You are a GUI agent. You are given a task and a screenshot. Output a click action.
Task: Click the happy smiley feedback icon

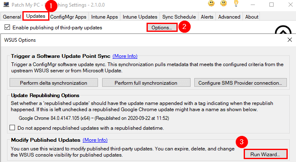[x=211, y=3]
